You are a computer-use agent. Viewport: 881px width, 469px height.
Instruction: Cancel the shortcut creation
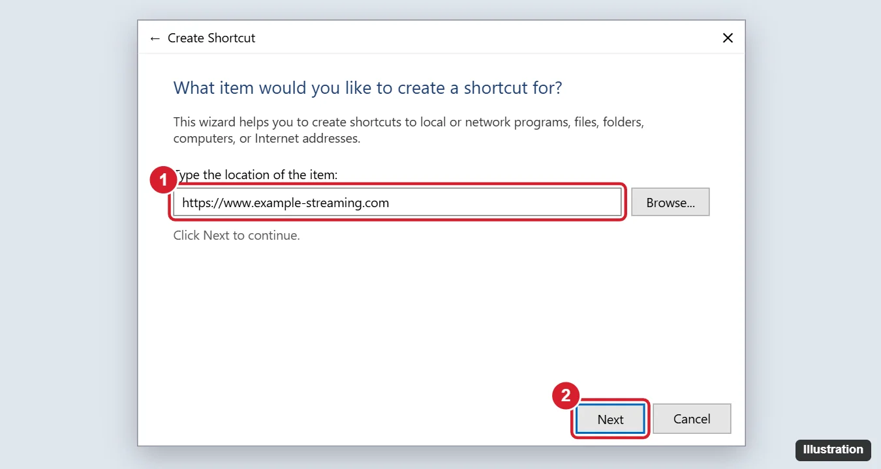tap(692, 419)
